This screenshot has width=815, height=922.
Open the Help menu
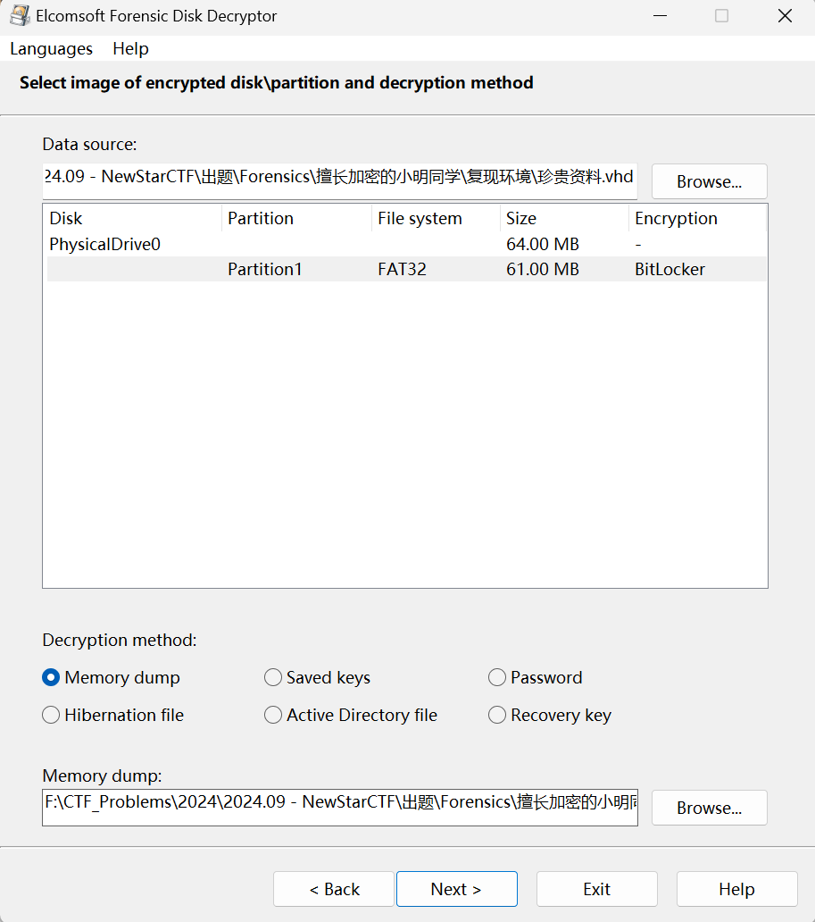(x=130, y=49)
